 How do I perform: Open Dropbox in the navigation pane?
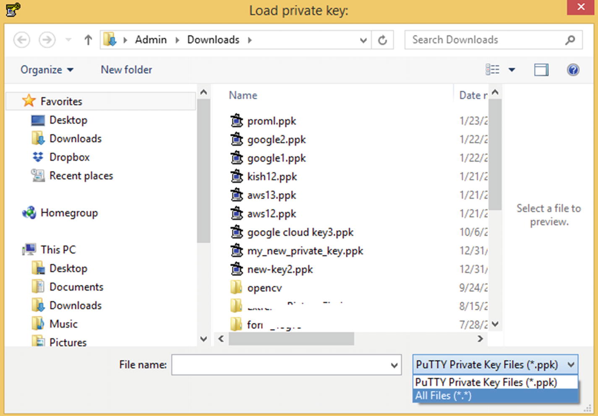coord(70,157)
